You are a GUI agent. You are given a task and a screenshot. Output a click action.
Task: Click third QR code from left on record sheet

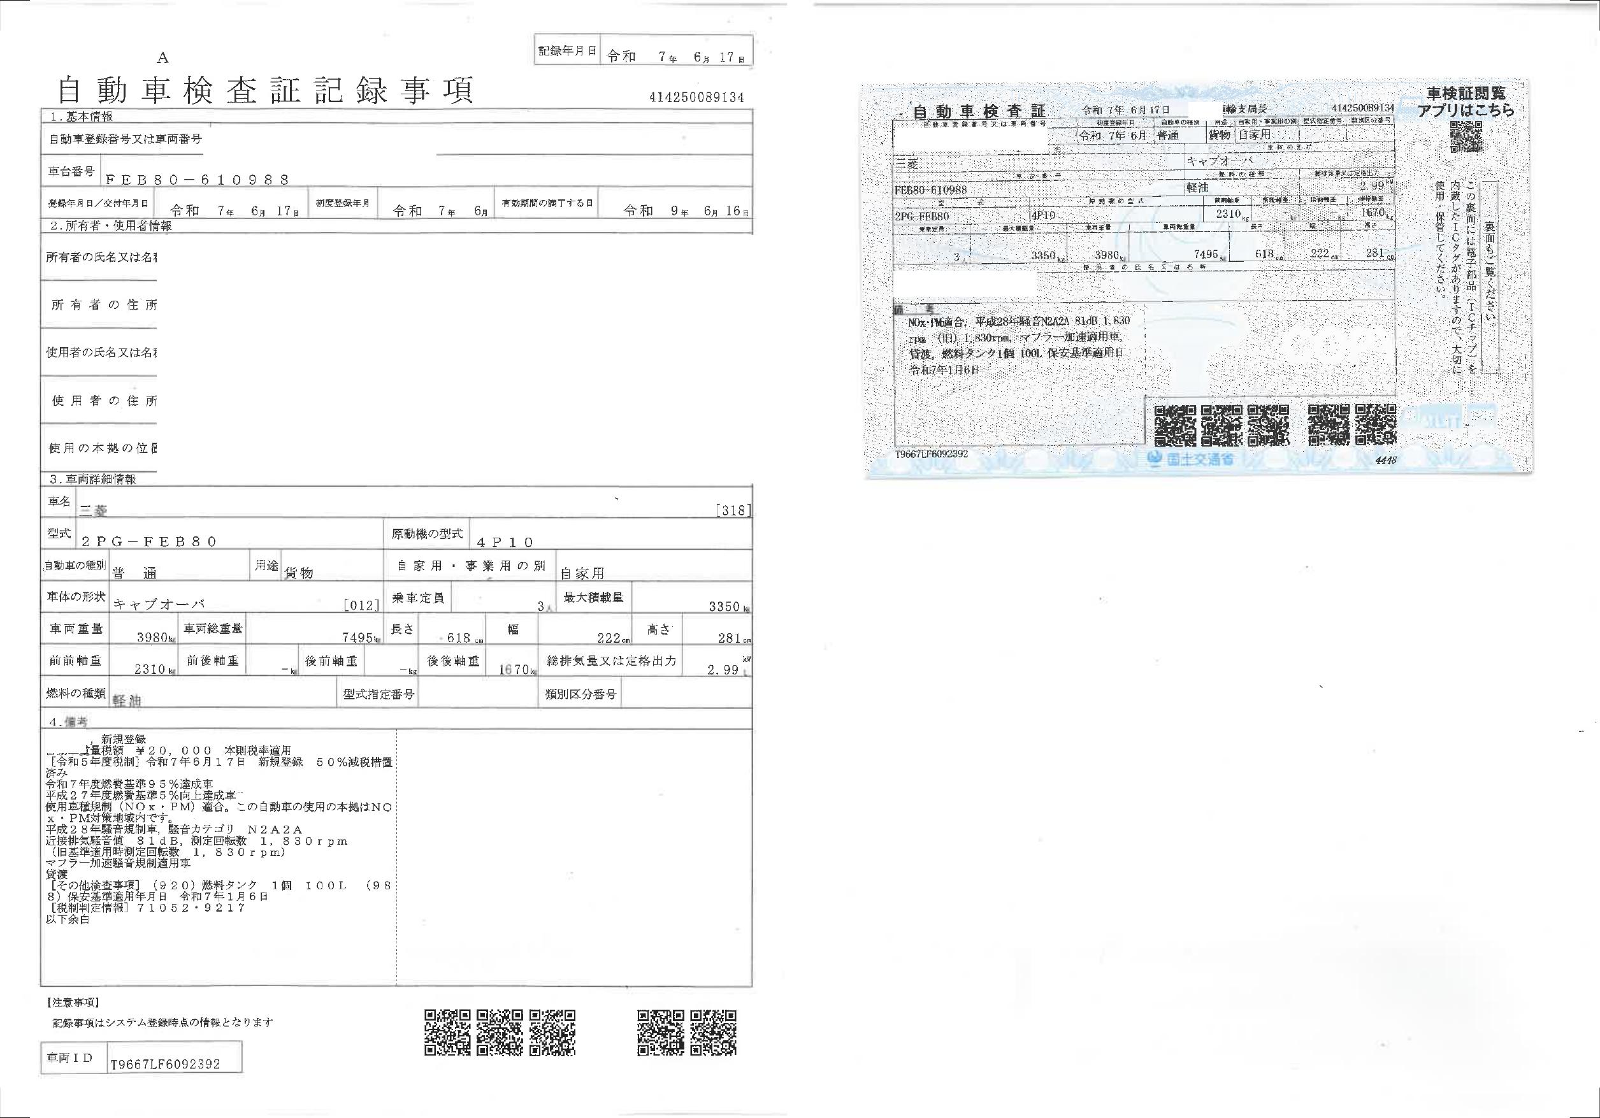(x=552, y=1033)
